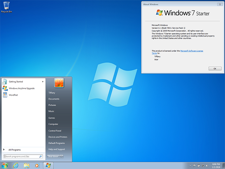Launch Internet Explorer from the taskbar
The height and width of the screenshot is (169, 225).
16,165
